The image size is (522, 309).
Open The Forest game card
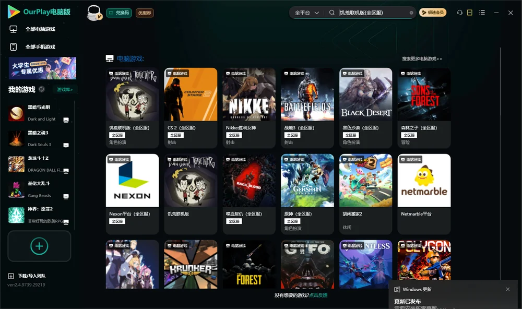[249, 265]
